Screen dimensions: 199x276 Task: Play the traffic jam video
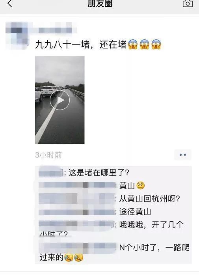(x=60, y=100)
